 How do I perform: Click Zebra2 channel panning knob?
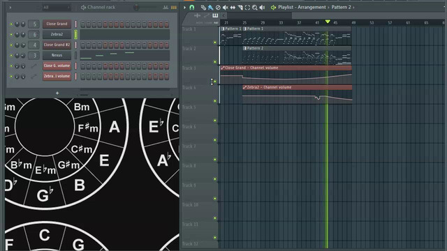[x=17, y=35]
